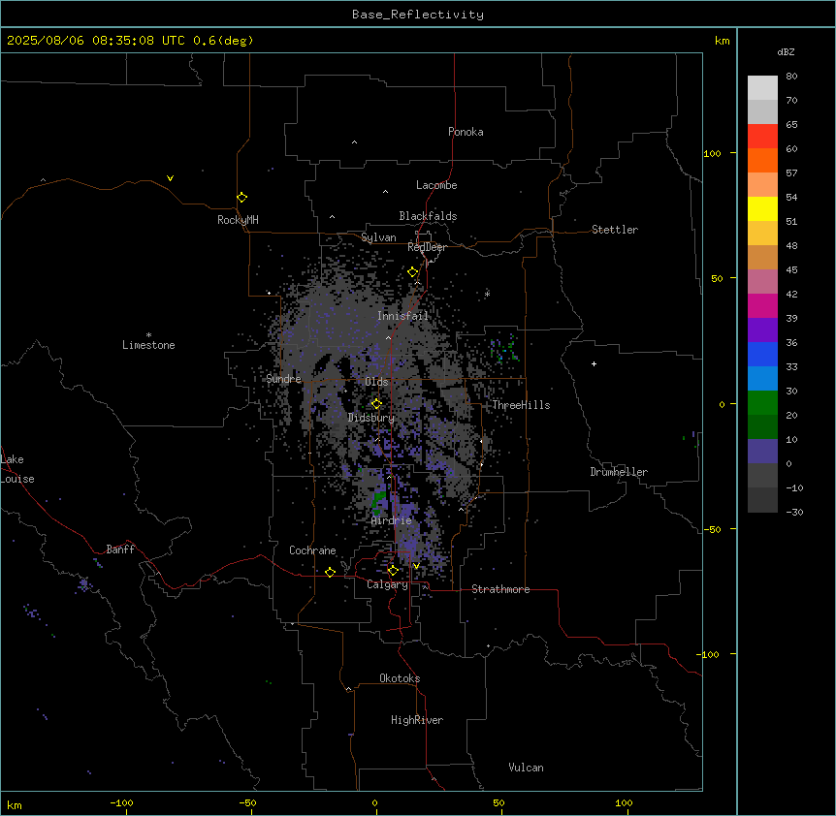The width and height of the screenshot is (836, 816).
Task: Click the Blackfalds city label
Action: click(x=428, y=216)
